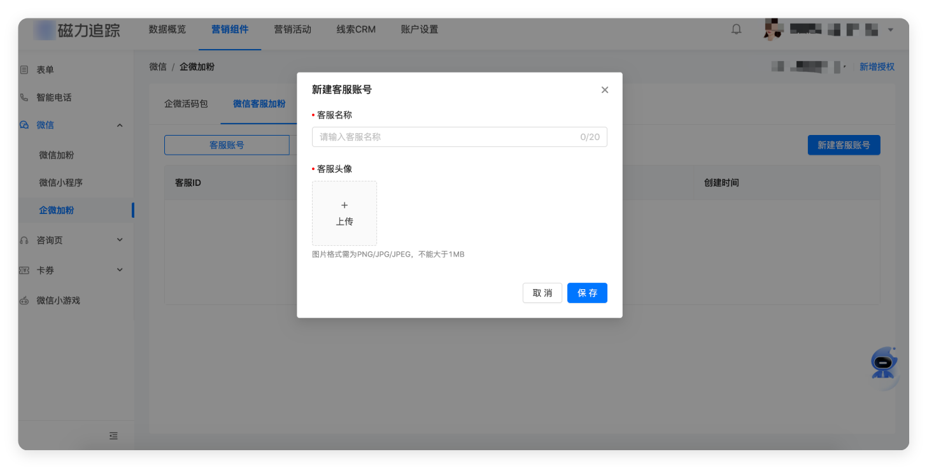Click the 表单 form icon in sidebar
Image resolution: width=927 pixels, height=468 pixels.
[x=24, y=69]
